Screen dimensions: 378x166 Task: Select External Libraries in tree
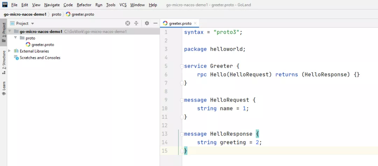coord(34,51)
